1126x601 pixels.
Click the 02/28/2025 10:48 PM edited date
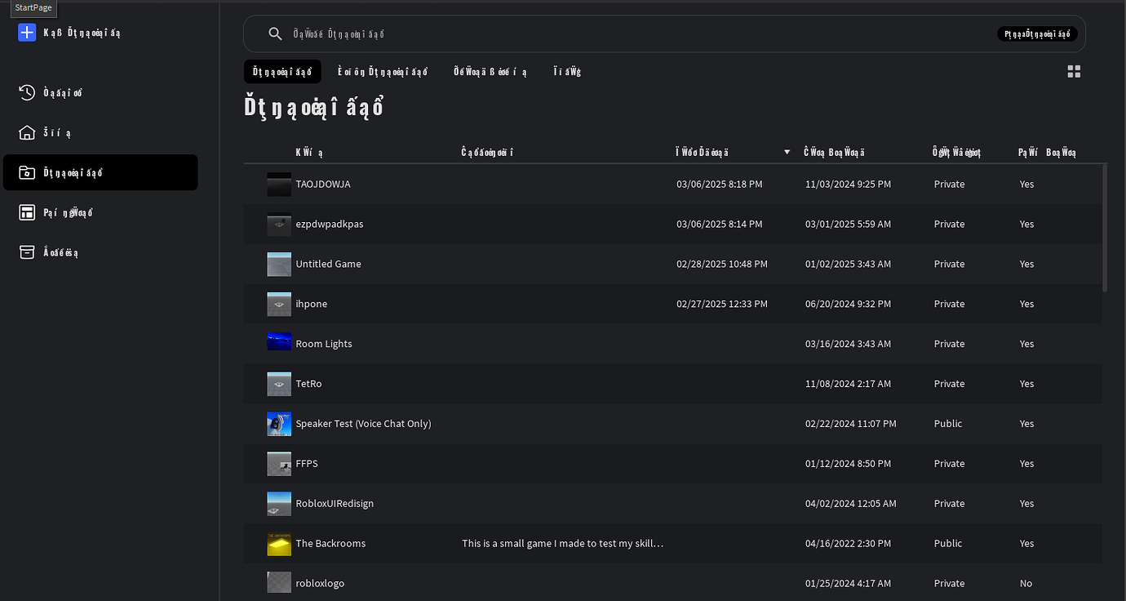(722, 265)
